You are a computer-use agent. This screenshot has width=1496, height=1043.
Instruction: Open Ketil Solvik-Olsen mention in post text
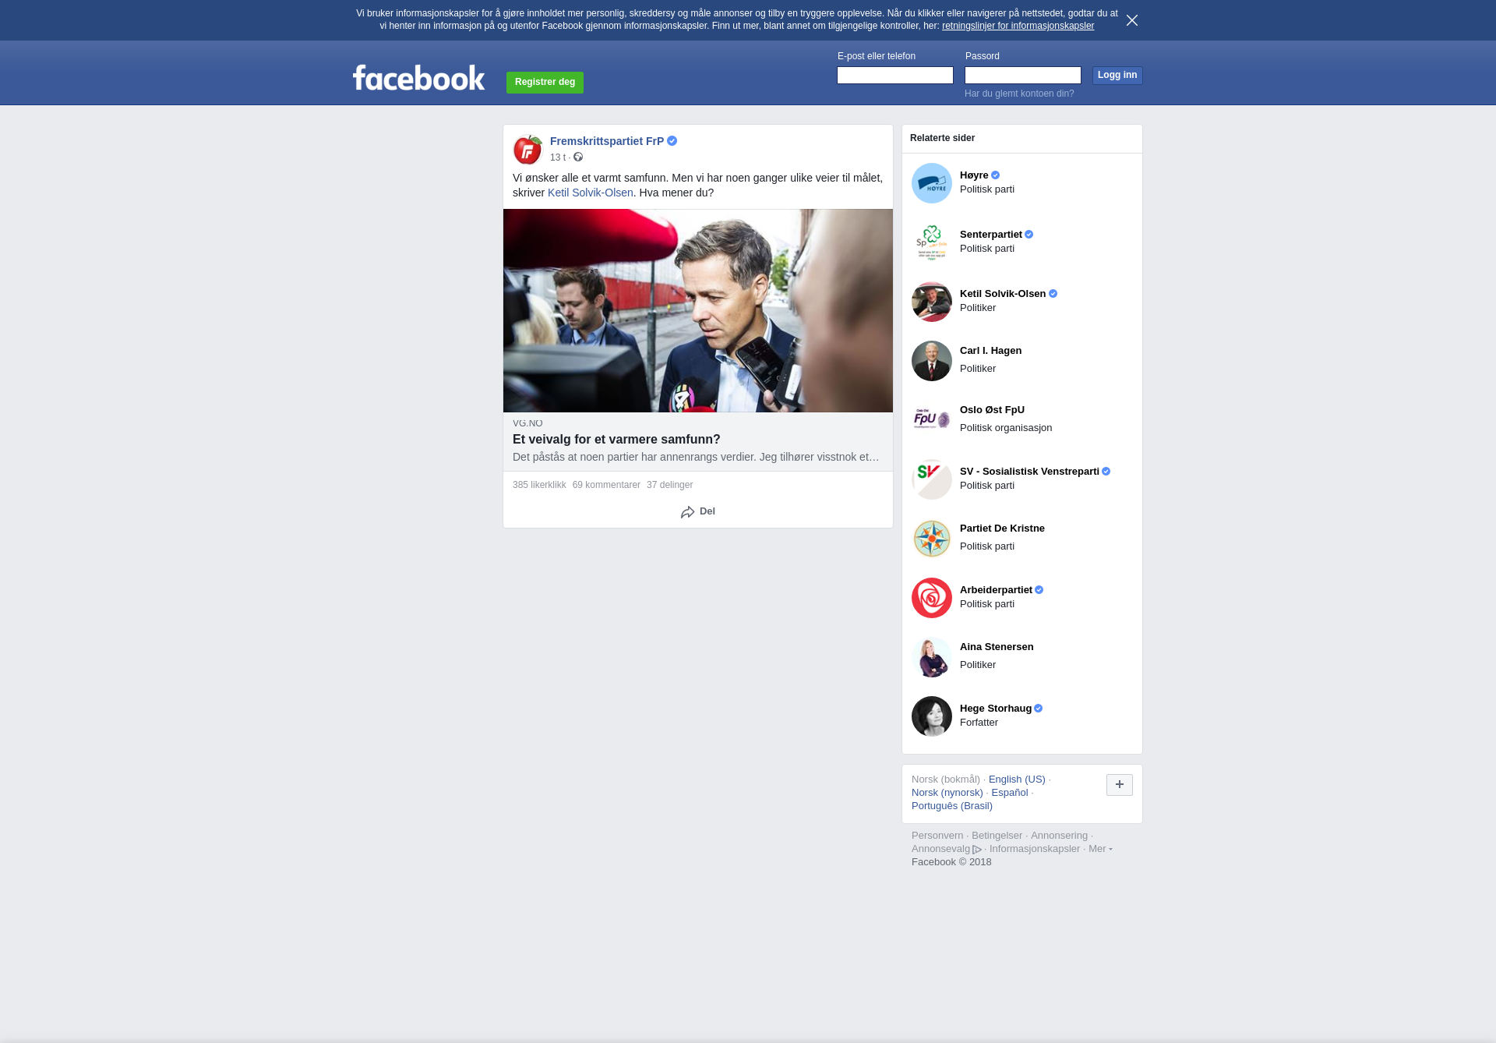point(591,193)
